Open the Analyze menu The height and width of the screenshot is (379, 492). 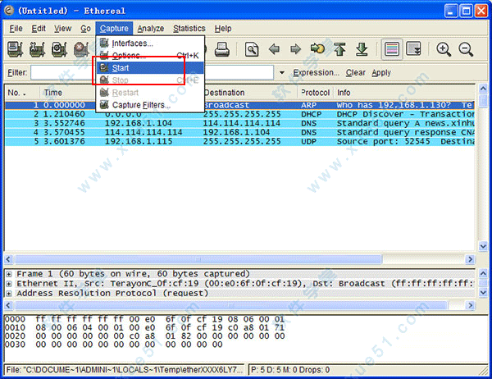[x=151, y=29]
